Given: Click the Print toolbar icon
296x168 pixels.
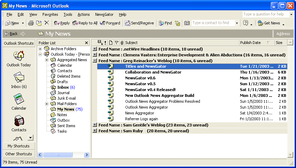Looking at the screenshot, I should pyautogui.click(x=31, y=23).
